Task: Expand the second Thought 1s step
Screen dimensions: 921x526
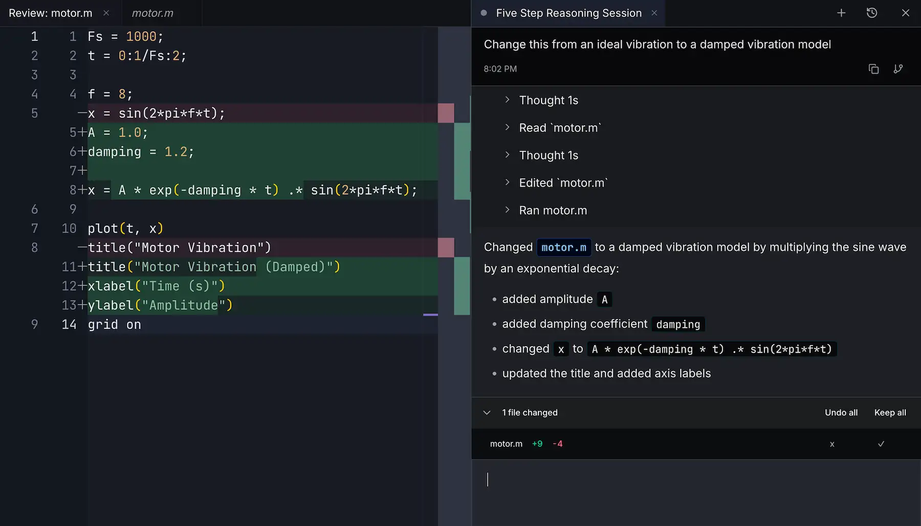Action: (x=542, y=155)
